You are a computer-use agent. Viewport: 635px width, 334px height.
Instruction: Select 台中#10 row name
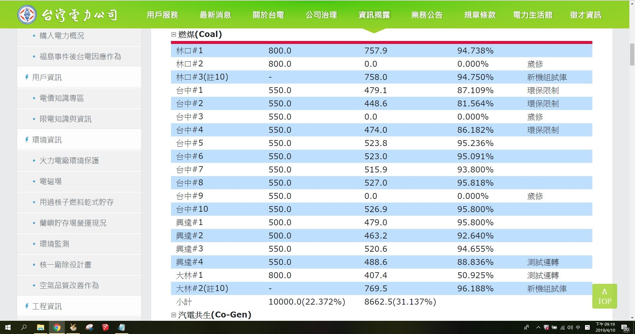[x=192, y=209]
